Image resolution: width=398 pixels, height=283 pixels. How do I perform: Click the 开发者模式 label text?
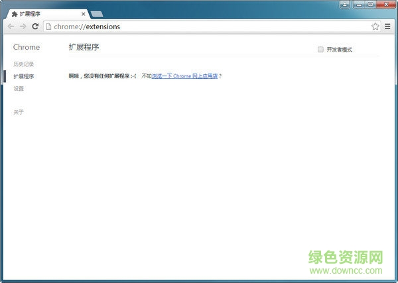pos(339,50)
